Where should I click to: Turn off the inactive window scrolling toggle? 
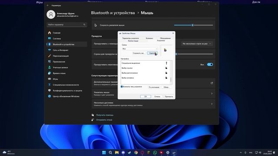point(210,65)
